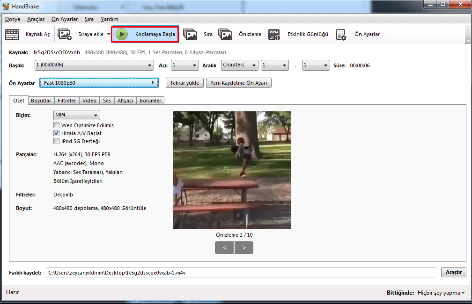Image resolution: width=472 pixels, height=304 pixels.
Task: Click the source name Ik5g2DSscOE0VxAb
Action: (57, 52)
